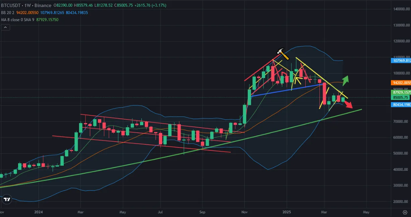Click the Bollinger basis value 94202.00550
This screenshot has height=217, width=411.
27,12
